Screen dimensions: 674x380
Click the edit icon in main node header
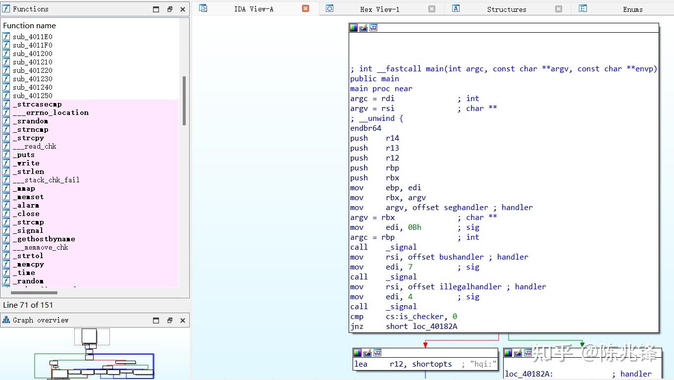[x=363, y=28]
